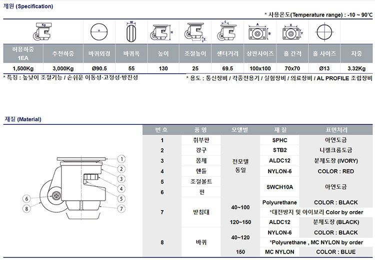Click the 70x70 hole spacing value
375x260 pixels.
click(x=292, y=69)
